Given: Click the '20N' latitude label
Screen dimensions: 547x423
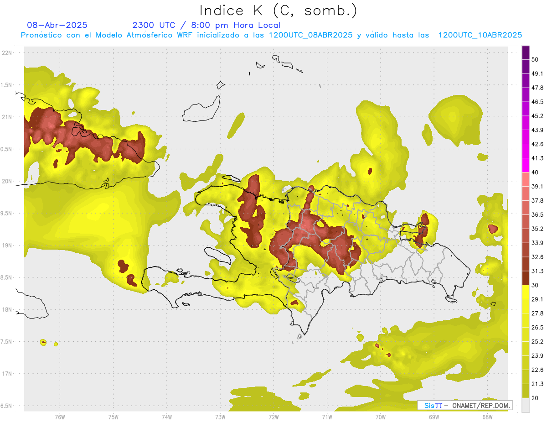Looking at the screenshot, I should [7, 181].
